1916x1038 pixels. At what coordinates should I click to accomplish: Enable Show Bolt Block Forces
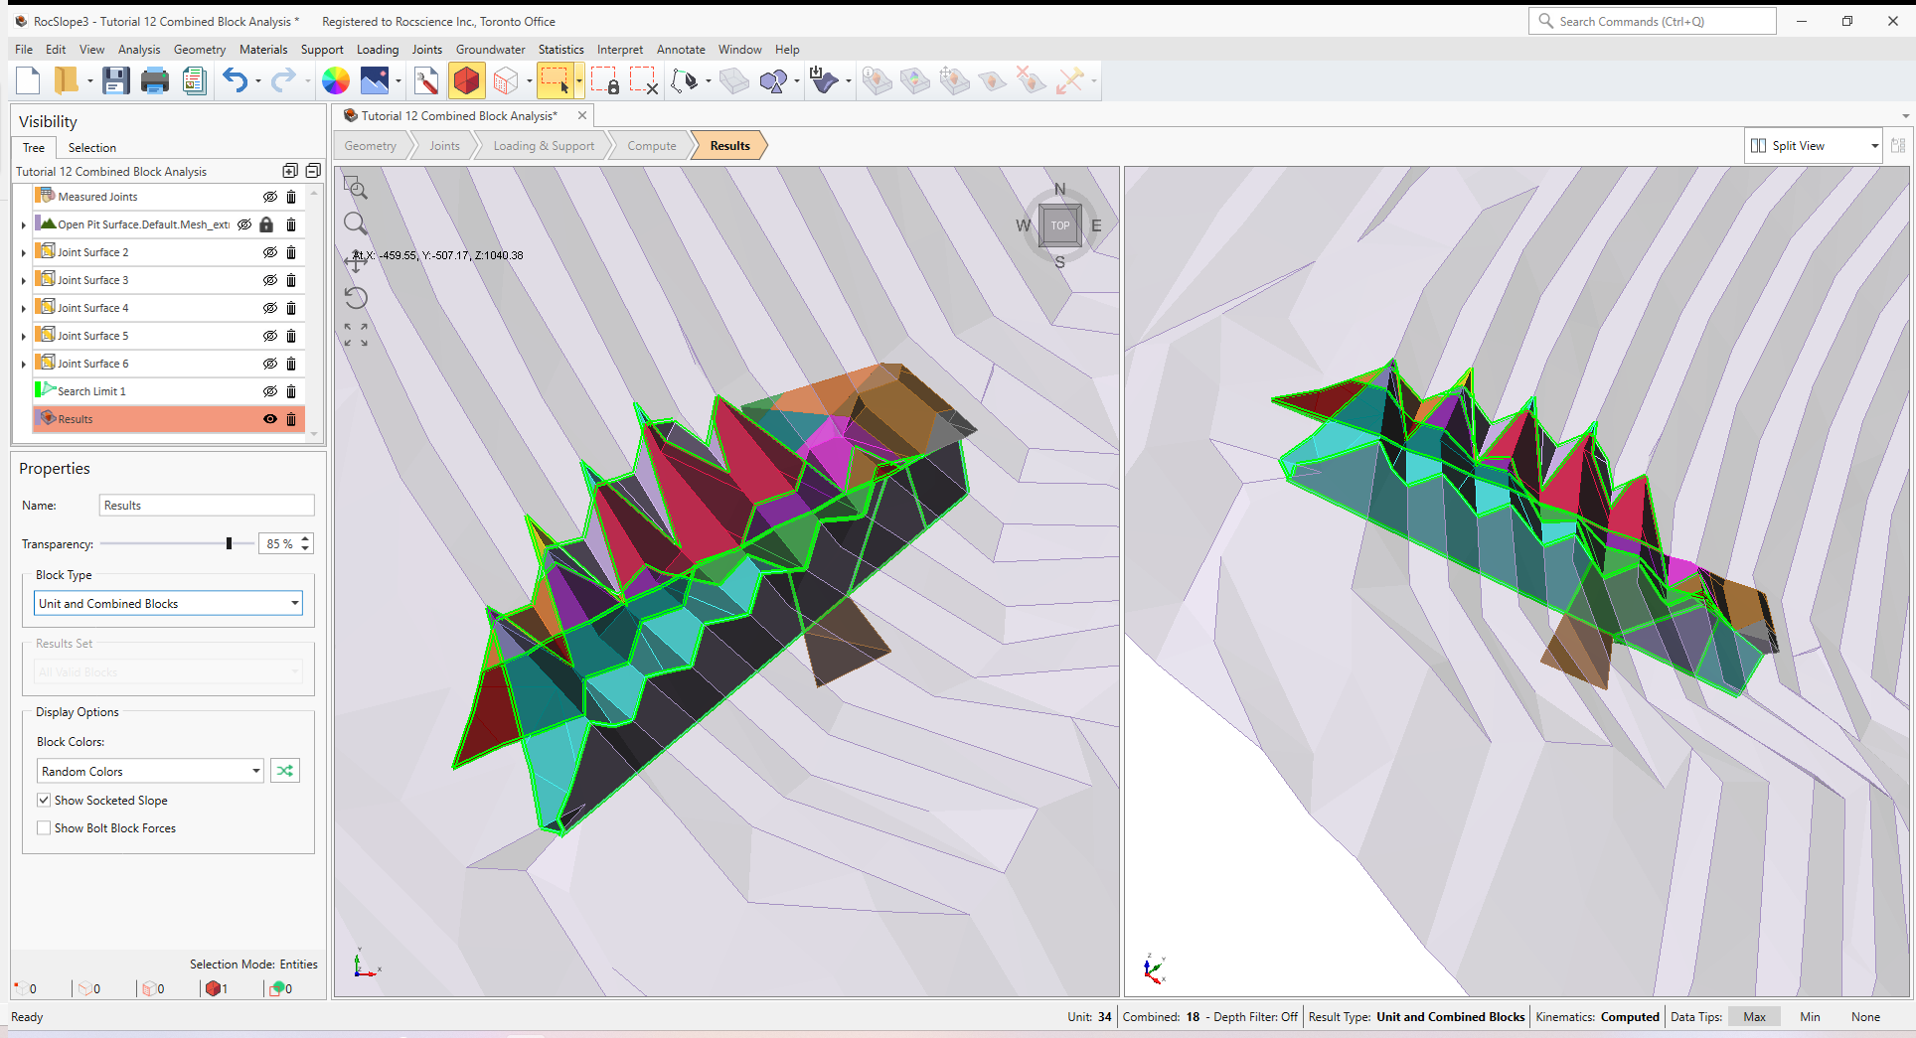[44, 827]
